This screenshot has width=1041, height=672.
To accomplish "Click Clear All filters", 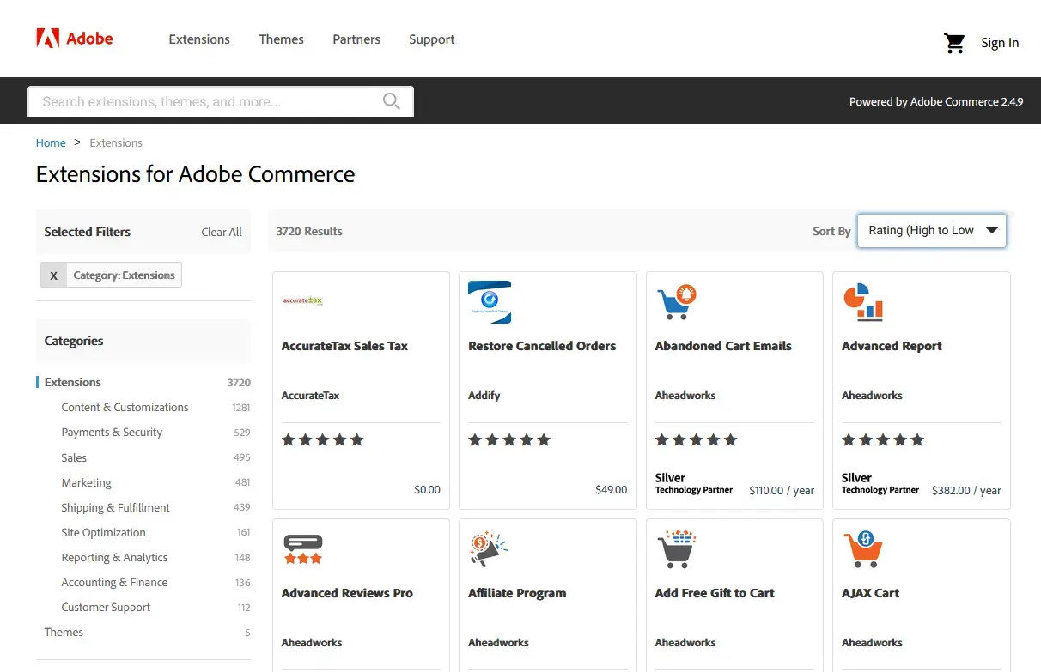I will pos(222,232).
